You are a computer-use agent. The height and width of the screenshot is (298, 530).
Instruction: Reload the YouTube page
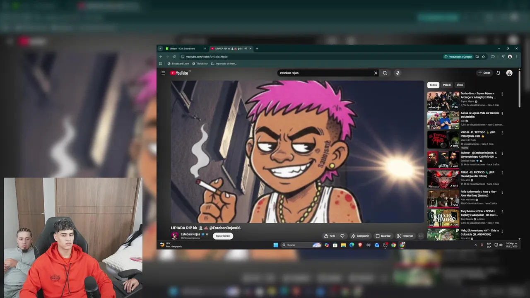pyautogui.click(x=174, y=57)
